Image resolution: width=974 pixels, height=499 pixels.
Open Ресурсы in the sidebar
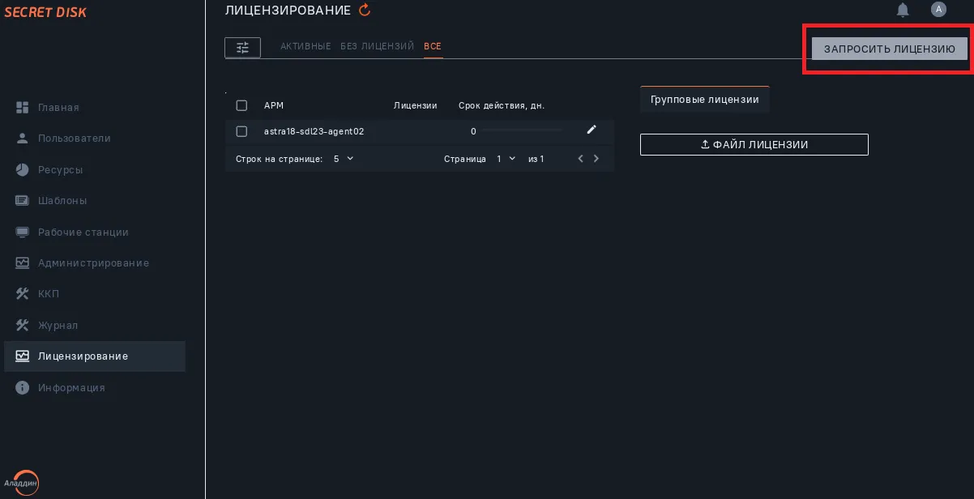point(94,170)
